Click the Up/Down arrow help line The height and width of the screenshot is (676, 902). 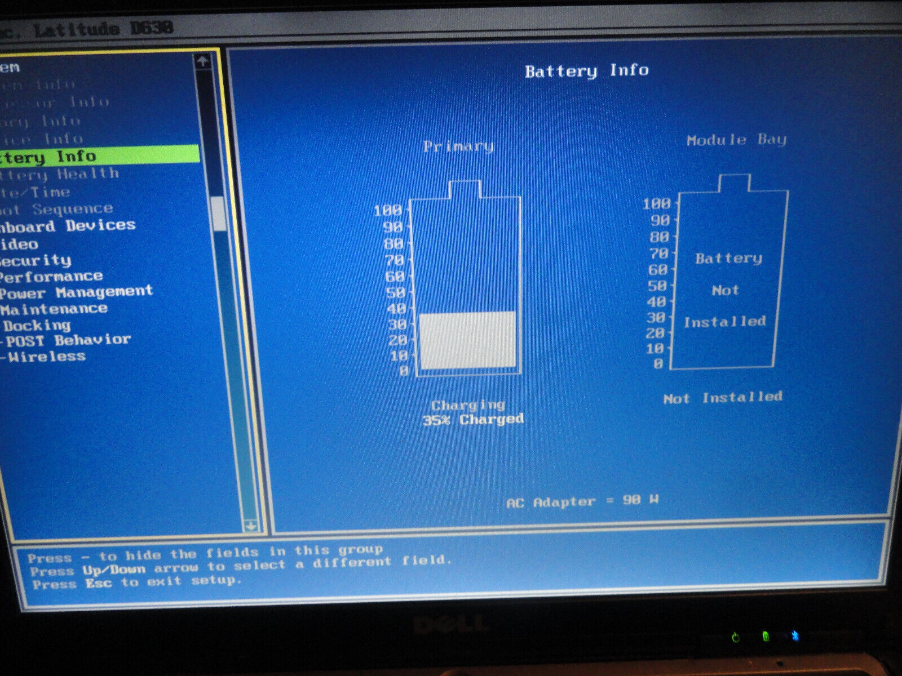[x=241, y=565]
